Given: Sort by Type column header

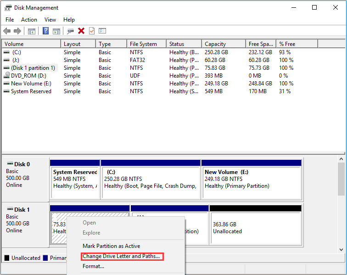Looking at the screenshot, I should (x=112, y=44).
